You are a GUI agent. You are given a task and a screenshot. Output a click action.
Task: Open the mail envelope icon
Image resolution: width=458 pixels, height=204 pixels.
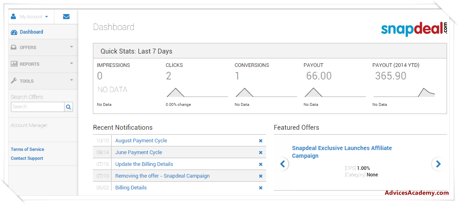[66, 17]
